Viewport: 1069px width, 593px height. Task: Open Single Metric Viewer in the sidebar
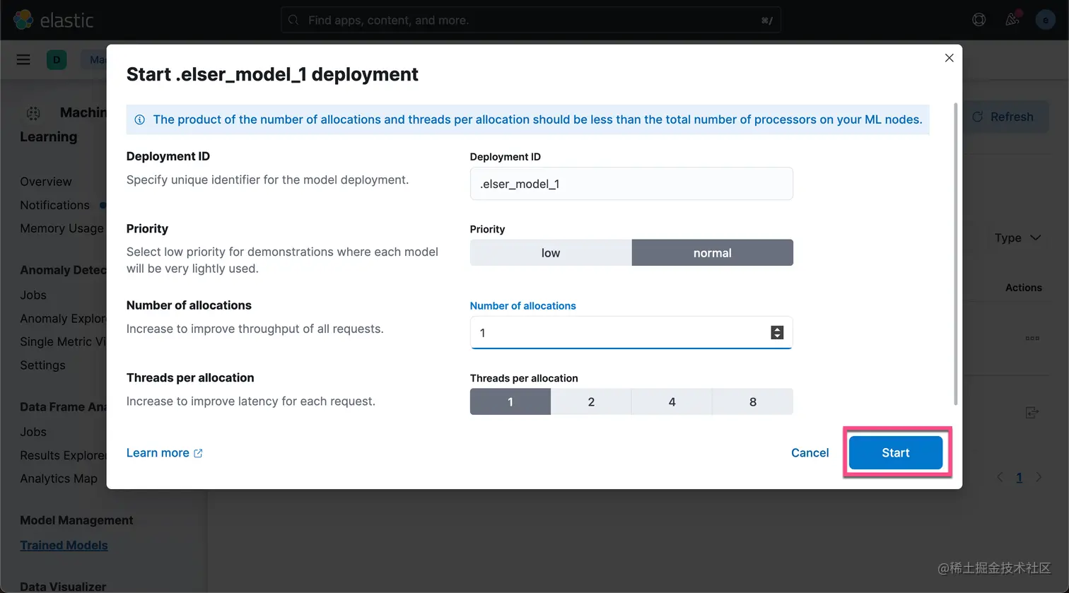click(63, 341)
